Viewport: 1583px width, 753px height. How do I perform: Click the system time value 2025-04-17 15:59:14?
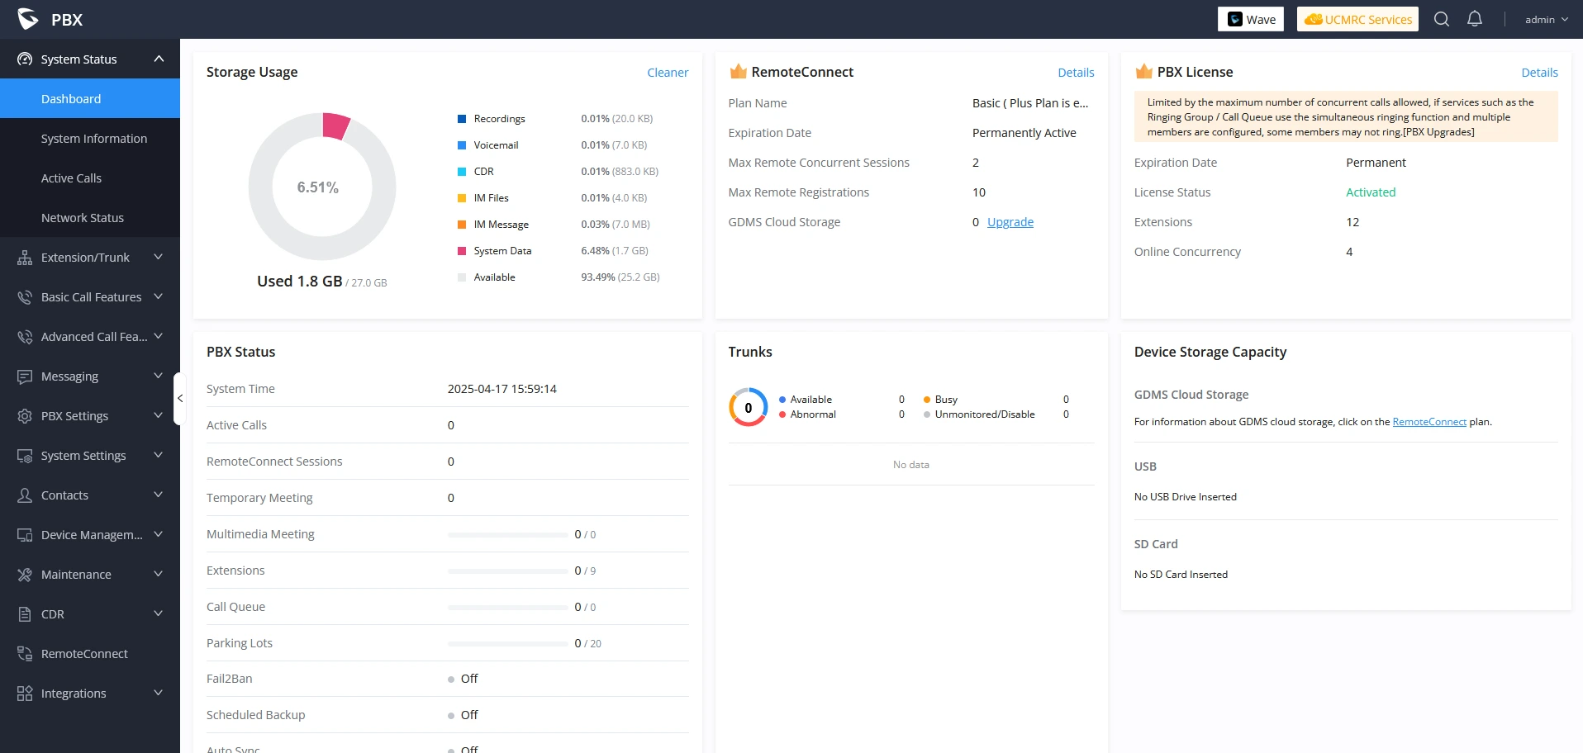[502, 389]
